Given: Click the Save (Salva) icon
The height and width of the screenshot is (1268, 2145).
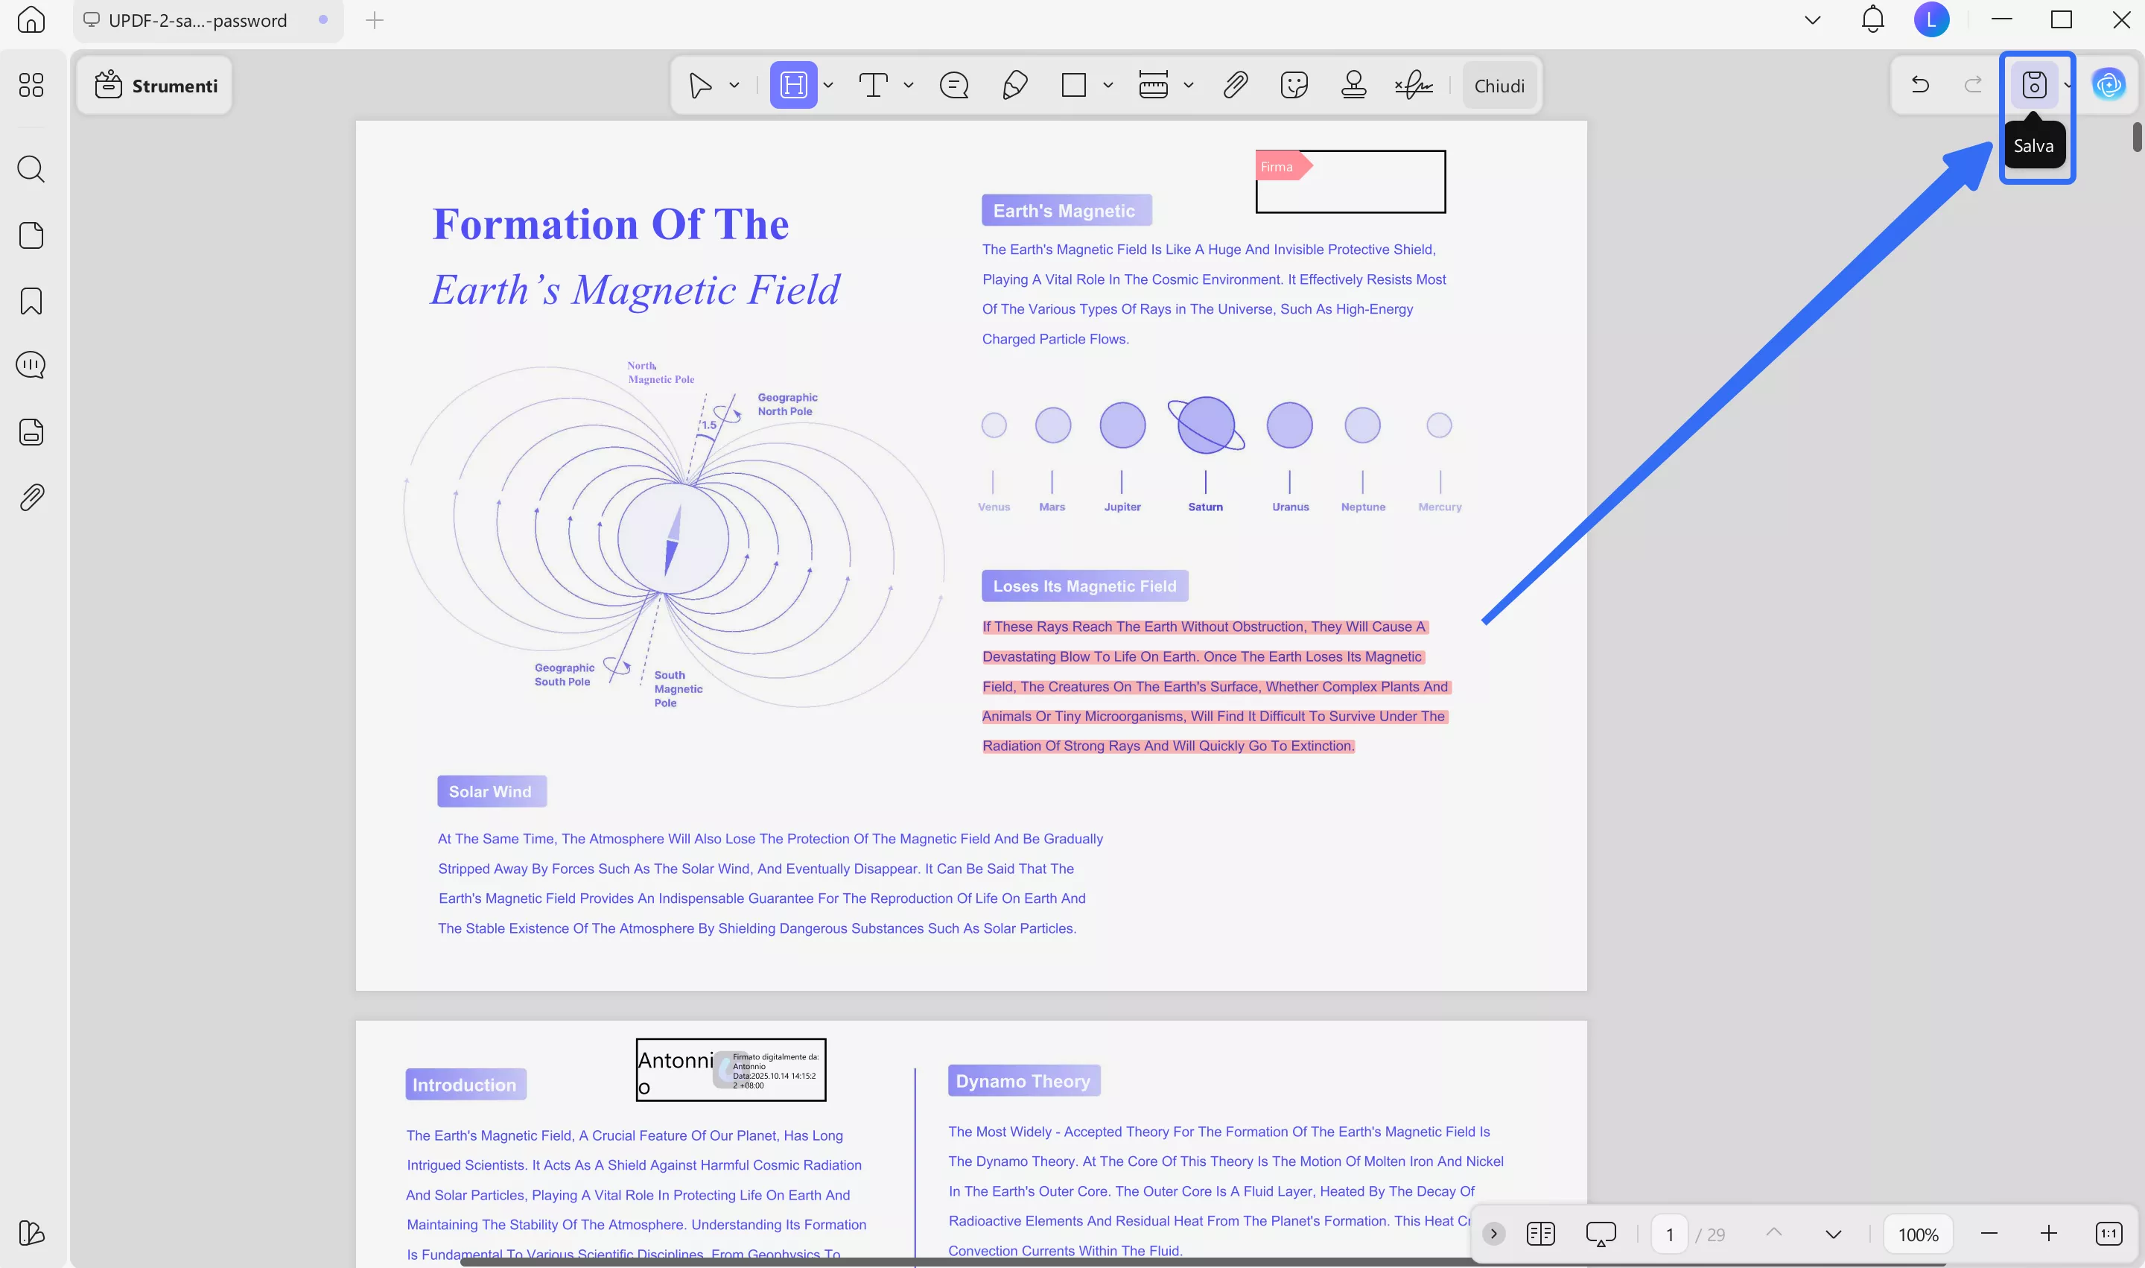Looking at the screenshot, I should tap(2033, 85).
